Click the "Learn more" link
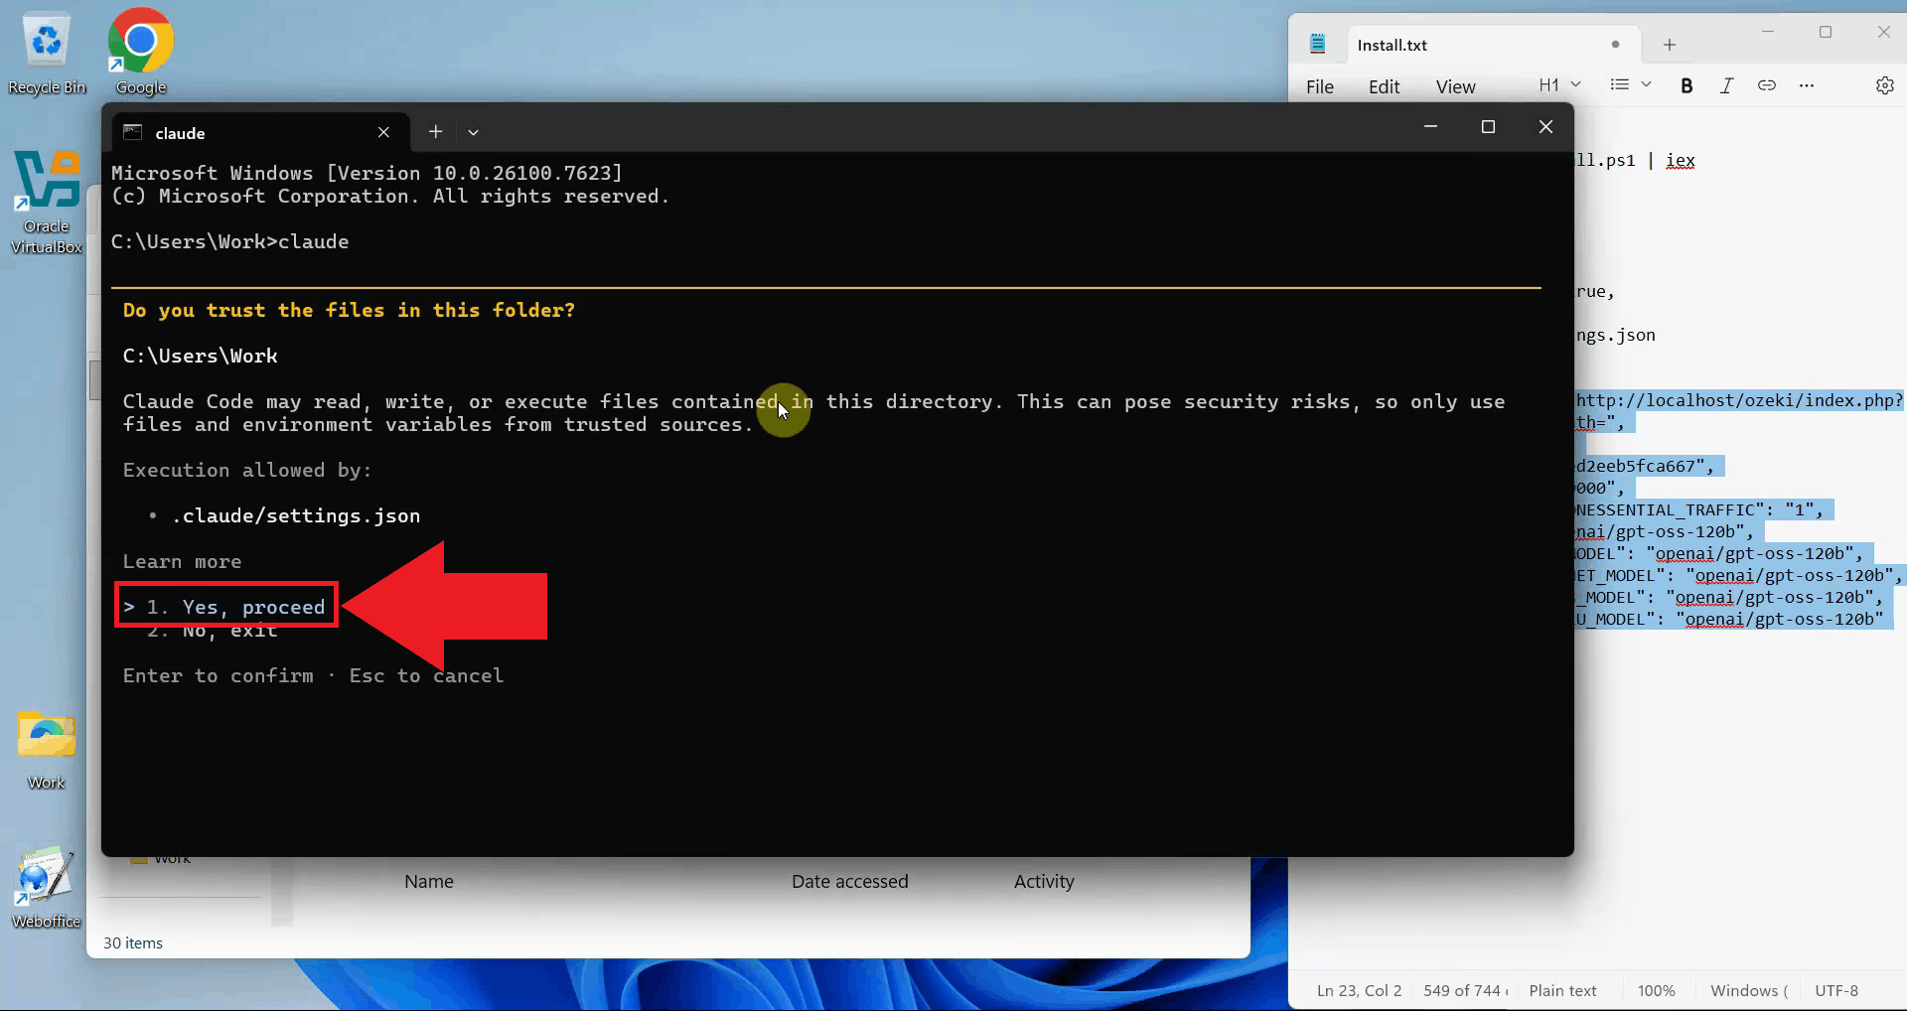This screenshot has width=1907, height=1011. point(182,561)
